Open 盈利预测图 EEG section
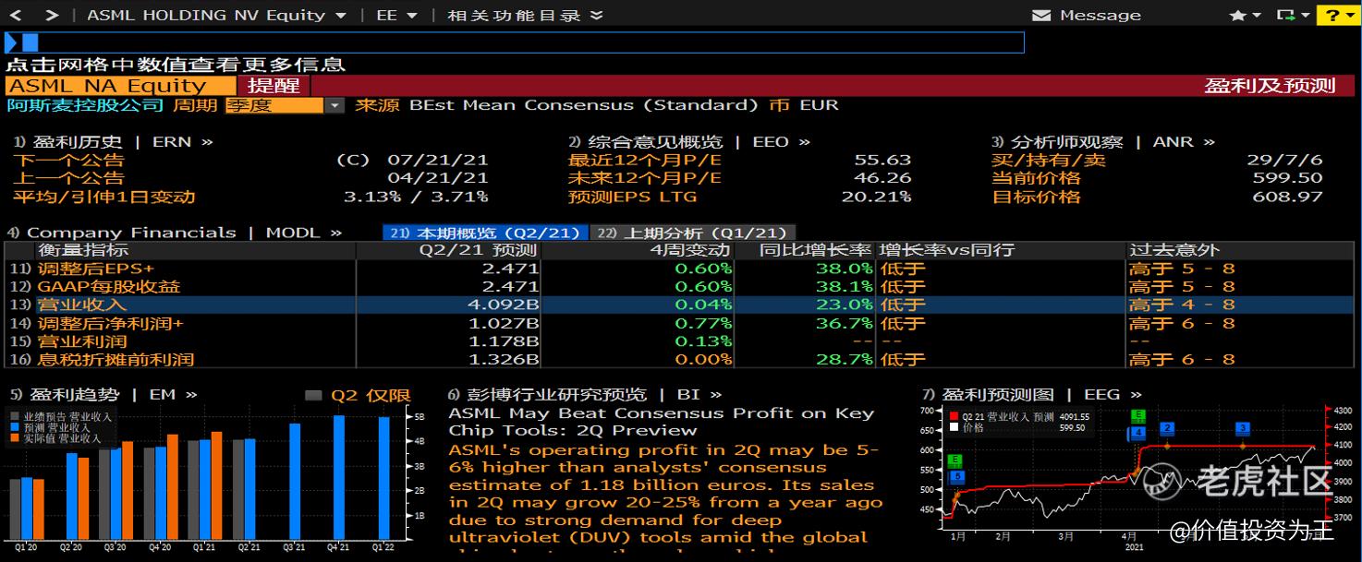This screenshot has height=562, width=1362. [x=1032, y=395]
